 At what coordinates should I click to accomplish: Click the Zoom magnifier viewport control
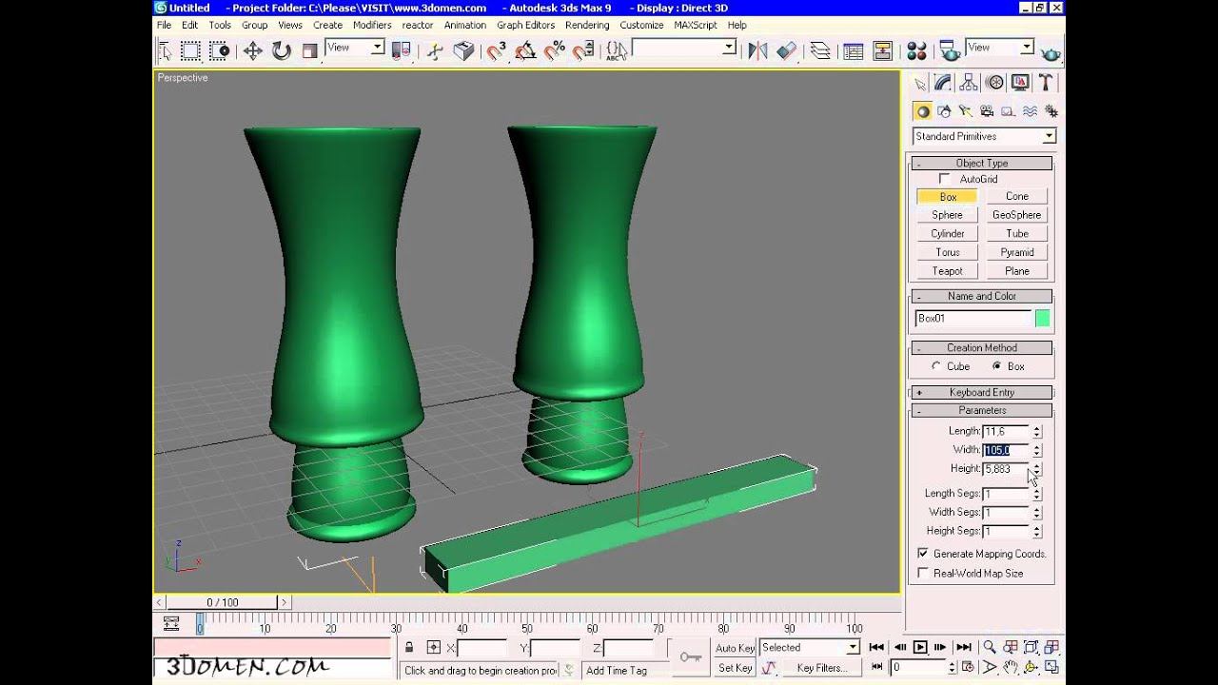[x=990, y=647]
